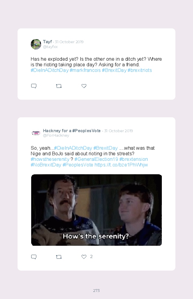Open the ForHackney profile avatar logo
The width and height of the screenshot is (193, 299).
pyautogui.click(x=36, y=133)
